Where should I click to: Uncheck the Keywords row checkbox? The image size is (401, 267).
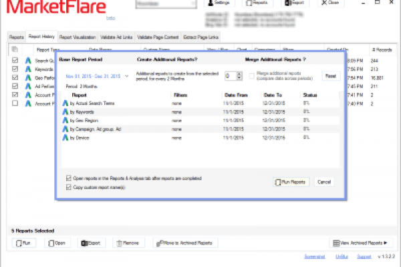(x=15, y=69)
